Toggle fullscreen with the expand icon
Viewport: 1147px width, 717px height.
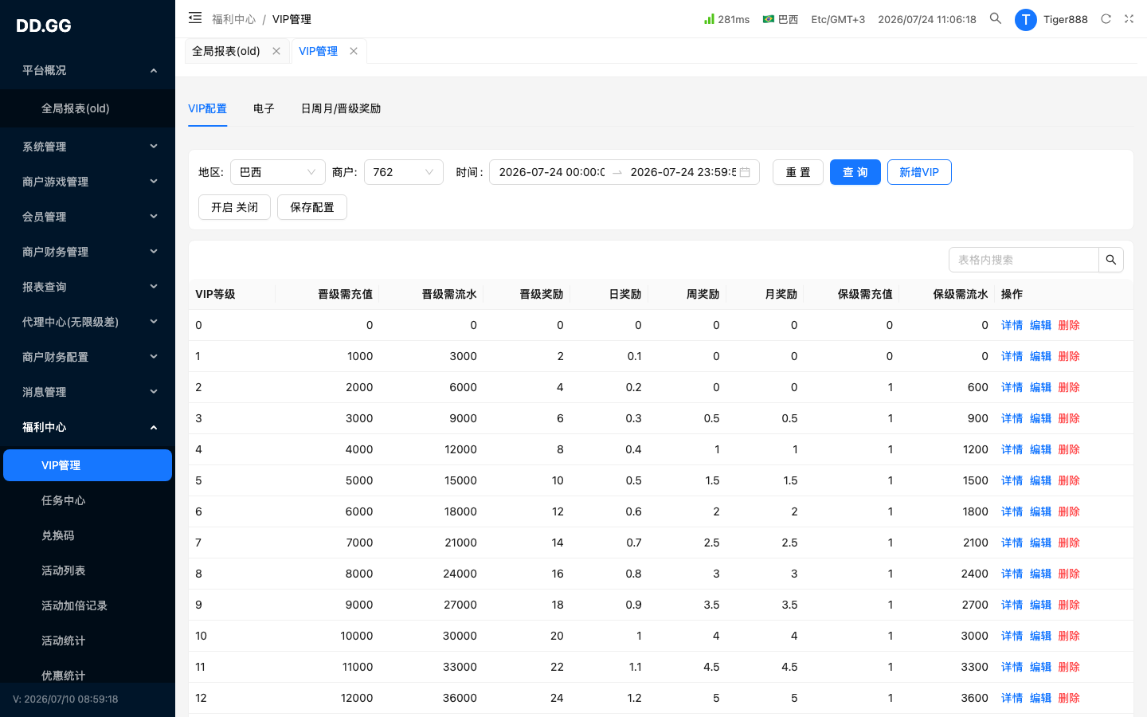pyautogui.click(x=1129, y=18)
